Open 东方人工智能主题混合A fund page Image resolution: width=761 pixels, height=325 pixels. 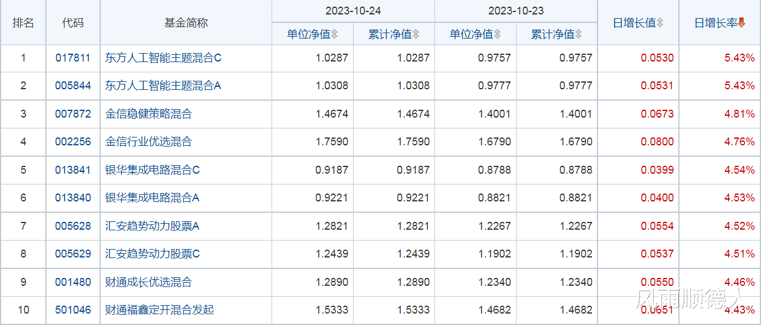(164, 86)
